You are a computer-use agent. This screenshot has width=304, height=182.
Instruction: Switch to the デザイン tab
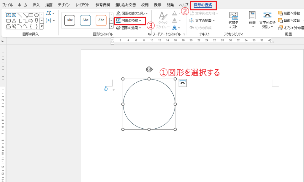pyautogui.click(x=64, y=5)
